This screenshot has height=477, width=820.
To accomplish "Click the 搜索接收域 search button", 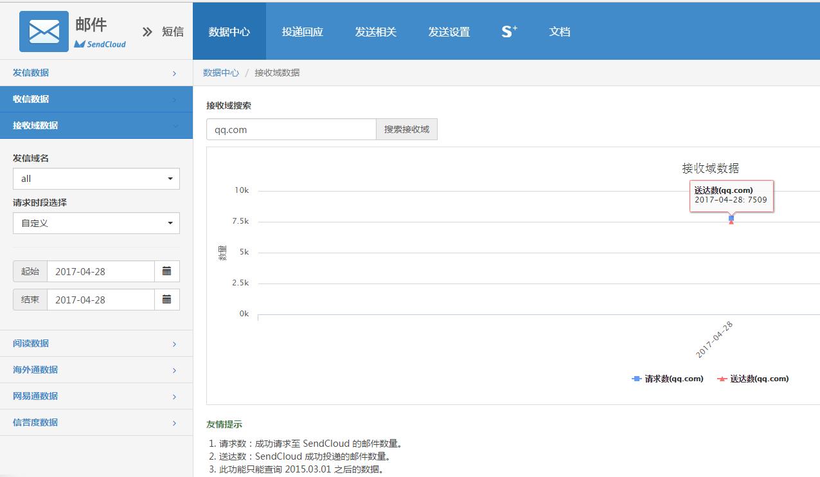I will 406,129.
